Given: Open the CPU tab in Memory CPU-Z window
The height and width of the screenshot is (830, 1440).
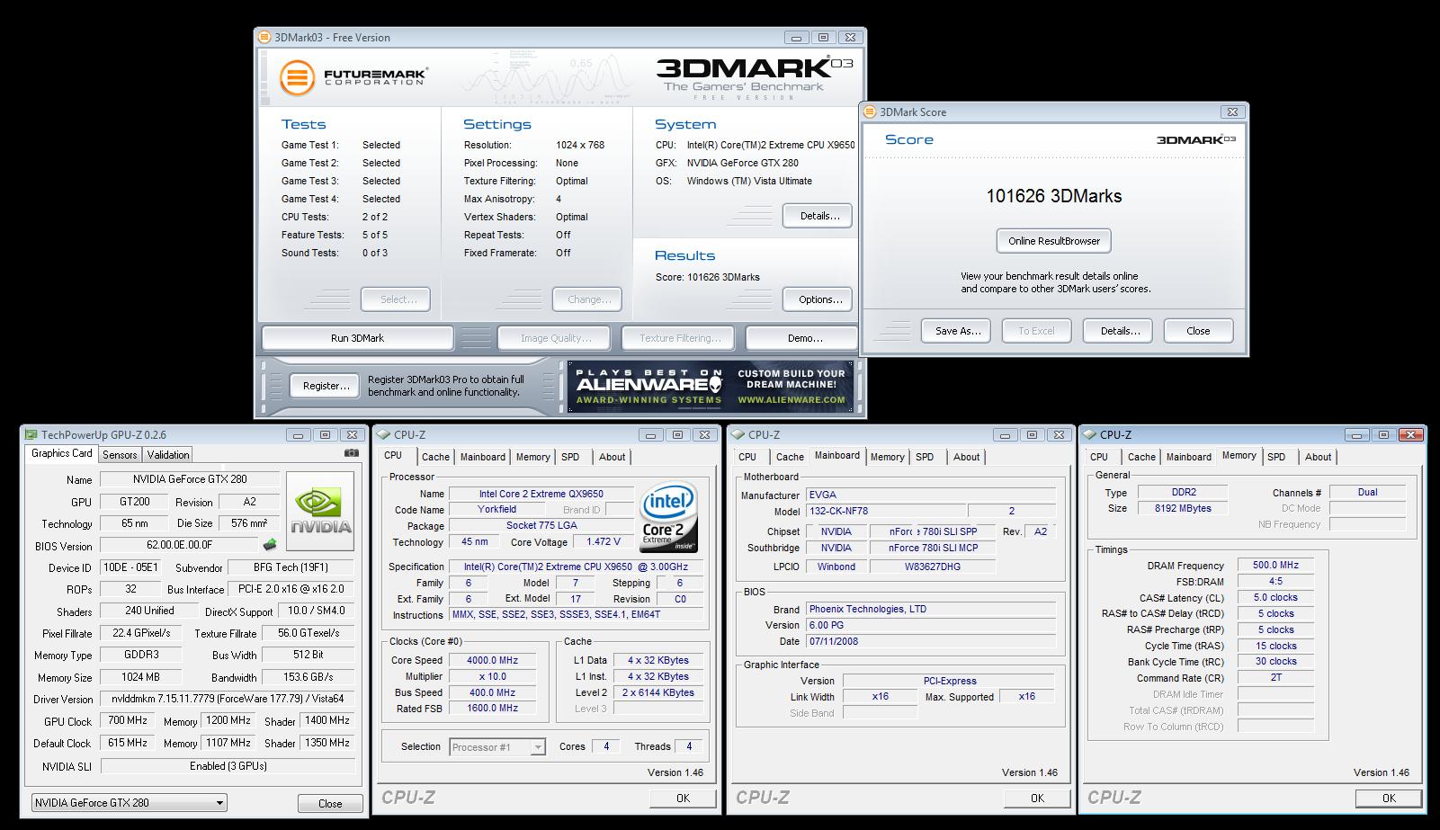Looking at the screenshot, I should 1099,457.
